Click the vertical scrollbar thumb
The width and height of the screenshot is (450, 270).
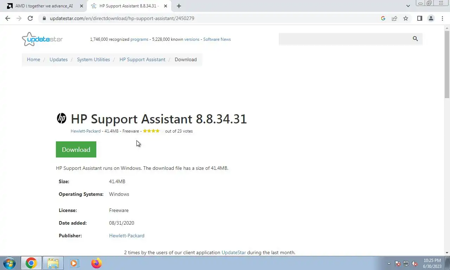point(447,64)
